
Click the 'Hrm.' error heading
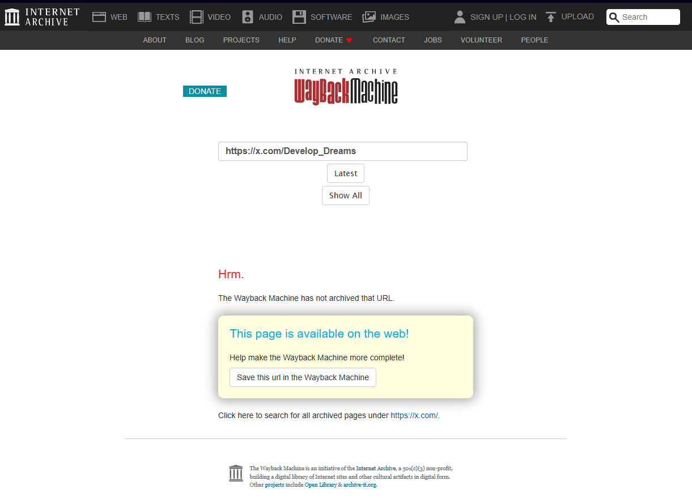(x=231, y=274)
